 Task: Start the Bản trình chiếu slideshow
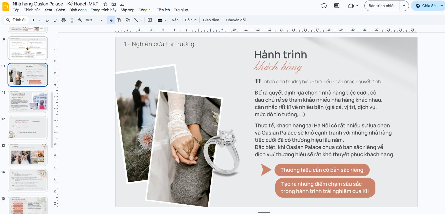(382, 6)
